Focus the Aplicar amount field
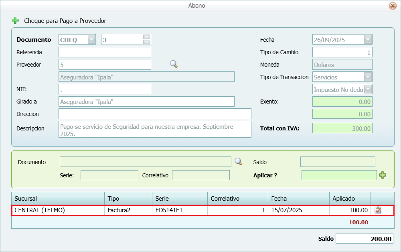 pyautogui.click(x=339, y=175)
